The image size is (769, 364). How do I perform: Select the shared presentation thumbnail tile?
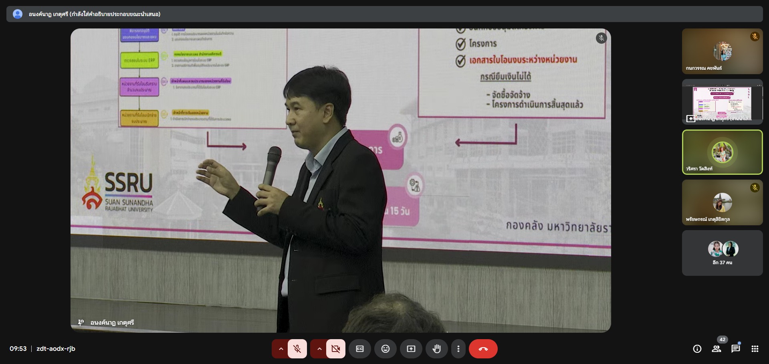click(722, 102)
